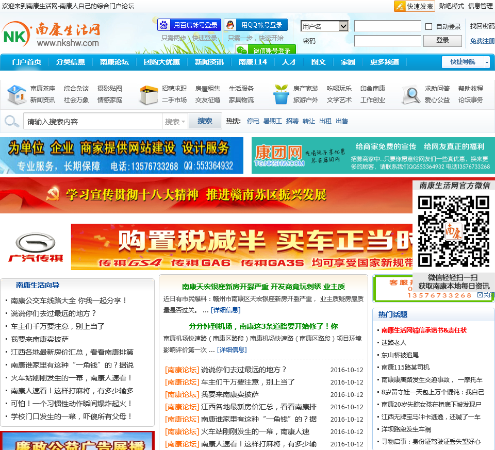Viewport: 495px width, 450px height.
Task: Click the 广汽传祺 car brand logo
Action: pyautogui.click(x=36, y=247)
